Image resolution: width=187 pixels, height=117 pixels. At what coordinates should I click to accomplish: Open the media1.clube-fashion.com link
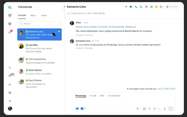tap(106, 27)
